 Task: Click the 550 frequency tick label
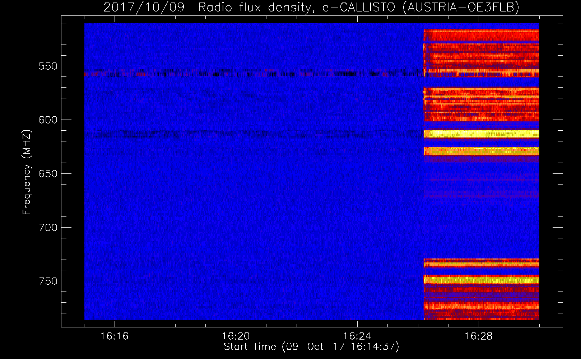[48, 66]
